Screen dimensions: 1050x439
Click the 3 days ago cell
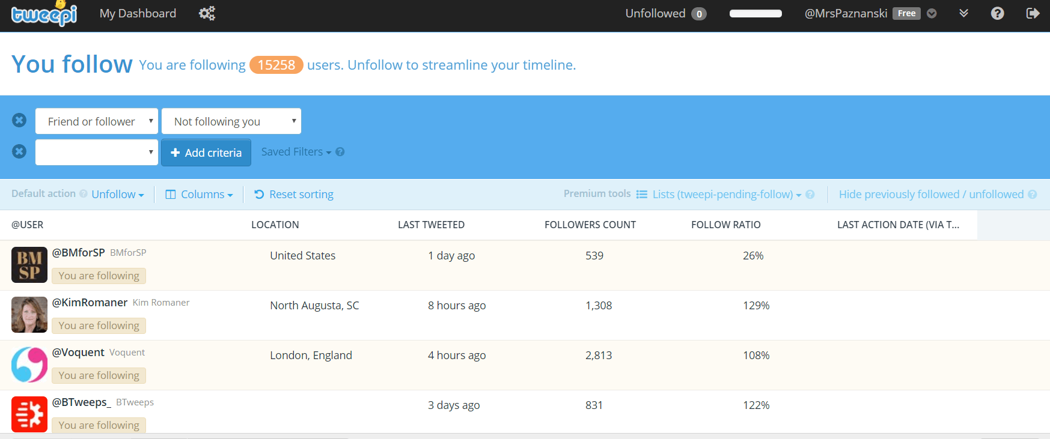click(454, 405)
